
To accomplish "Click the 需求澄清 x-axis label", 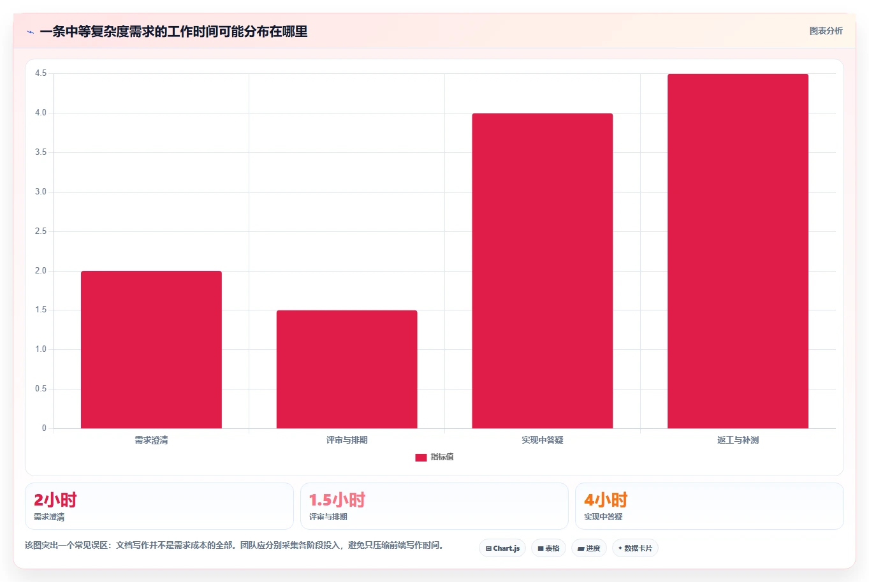I will pos(151,440).
